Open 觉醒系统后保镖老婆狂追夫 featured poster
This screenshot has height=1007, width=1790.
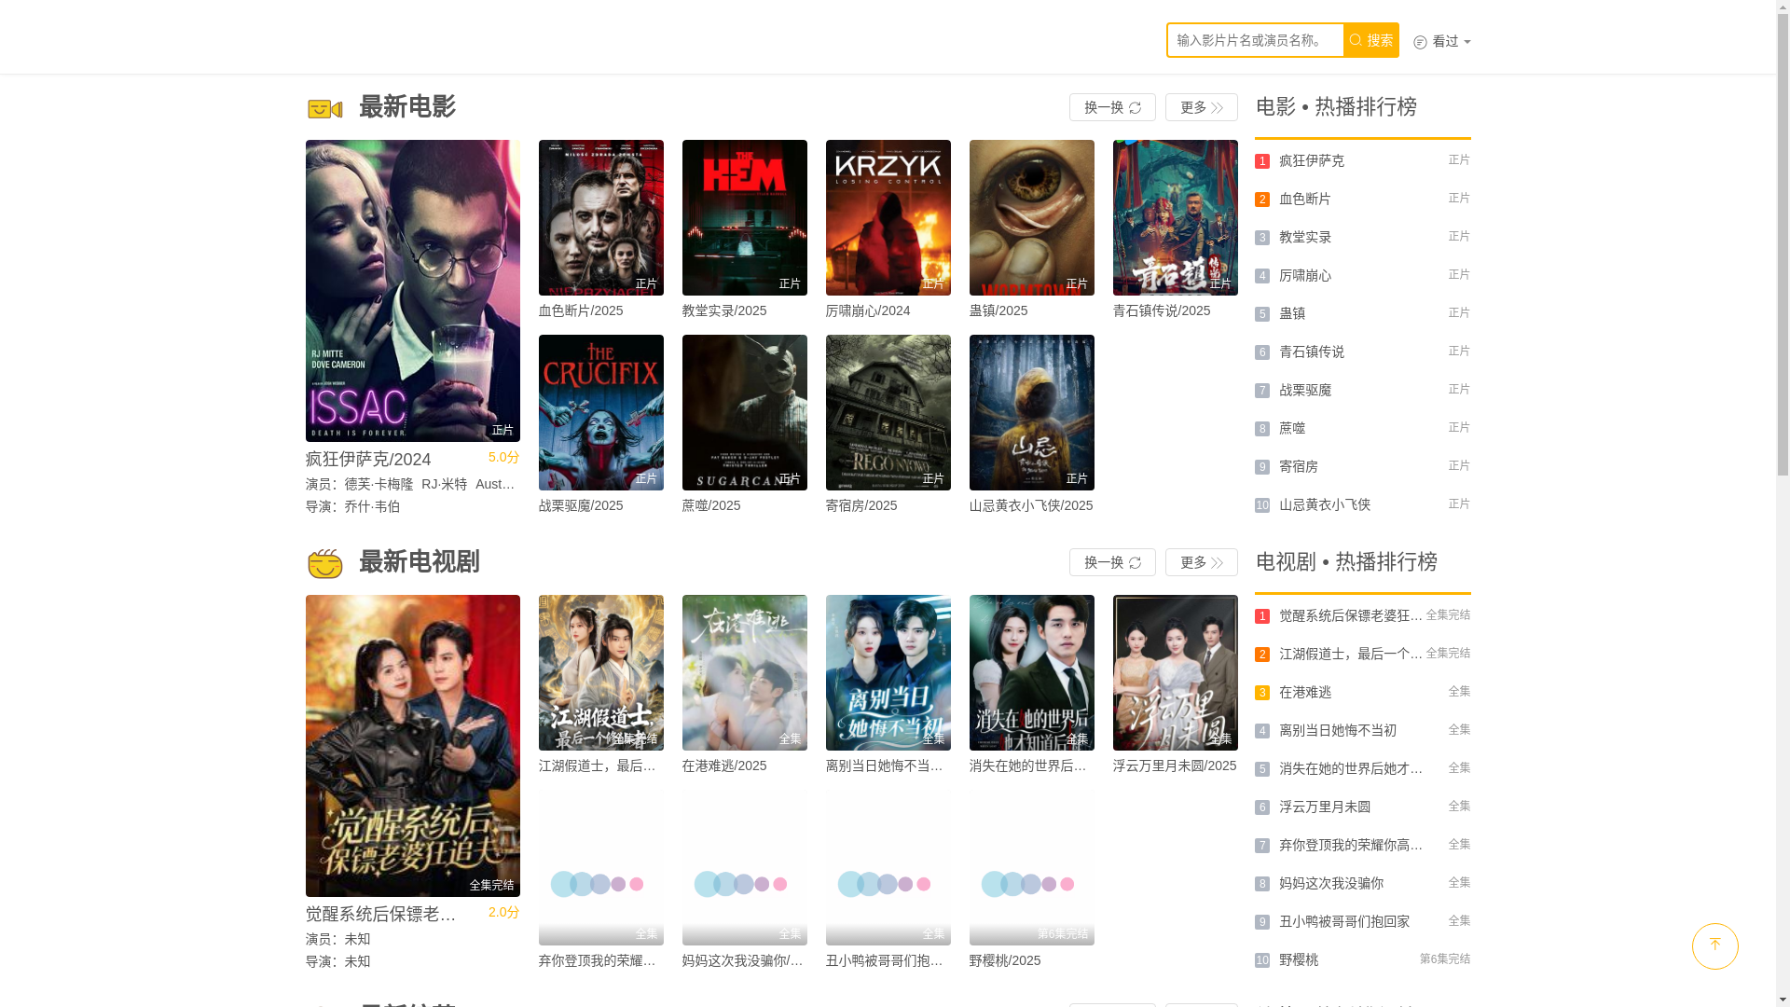click(x=413, y=746)
